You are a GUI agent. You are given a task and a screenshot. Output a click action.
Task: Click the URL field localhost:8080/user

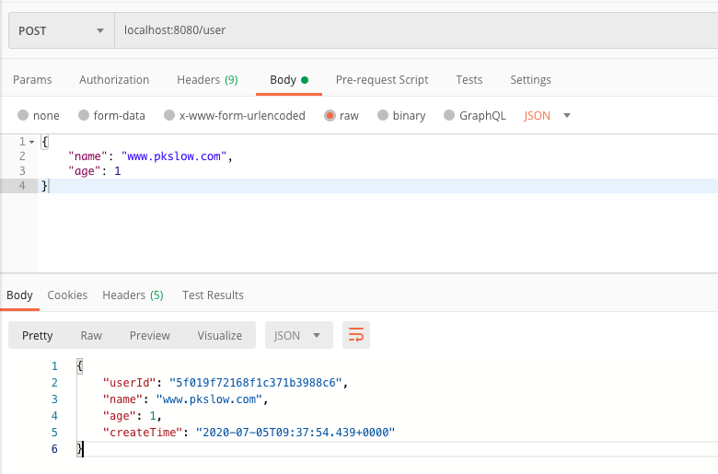(x=416, y=30)
